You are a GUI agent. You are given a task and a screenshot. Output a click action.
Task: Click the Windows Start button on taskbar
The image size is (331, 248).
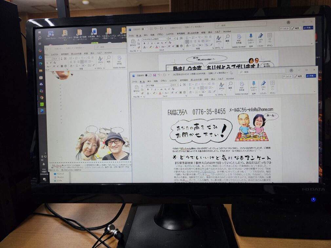coord(40,31)
